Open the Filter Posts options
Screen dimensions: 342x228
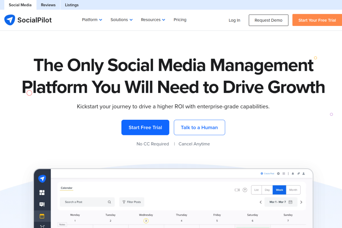132,202
